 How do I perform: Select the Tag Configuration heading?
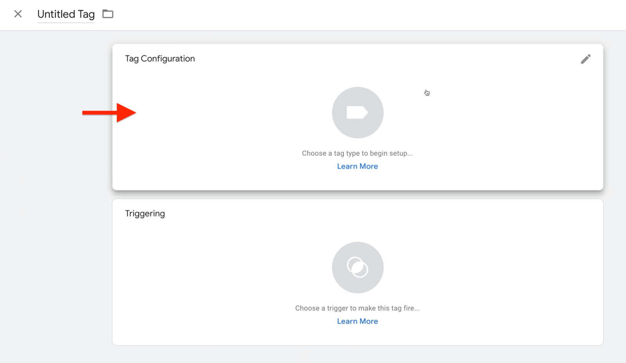160,59
